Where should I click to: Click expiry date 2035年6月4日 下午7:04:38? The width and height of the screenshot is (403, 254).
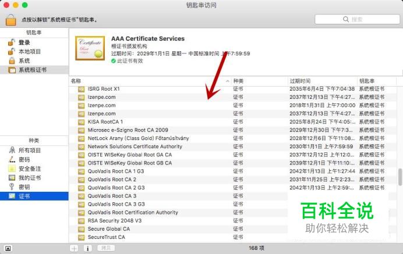point(322,89)
